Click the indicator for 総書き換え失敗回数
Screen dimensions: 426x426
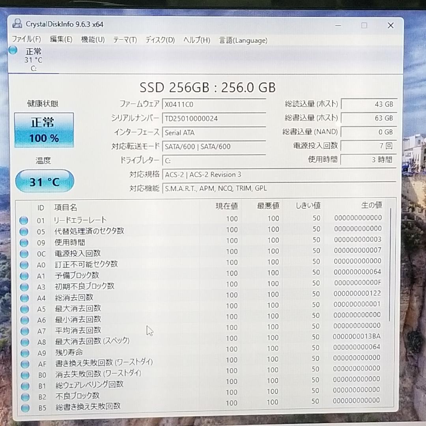pos(24,408)
